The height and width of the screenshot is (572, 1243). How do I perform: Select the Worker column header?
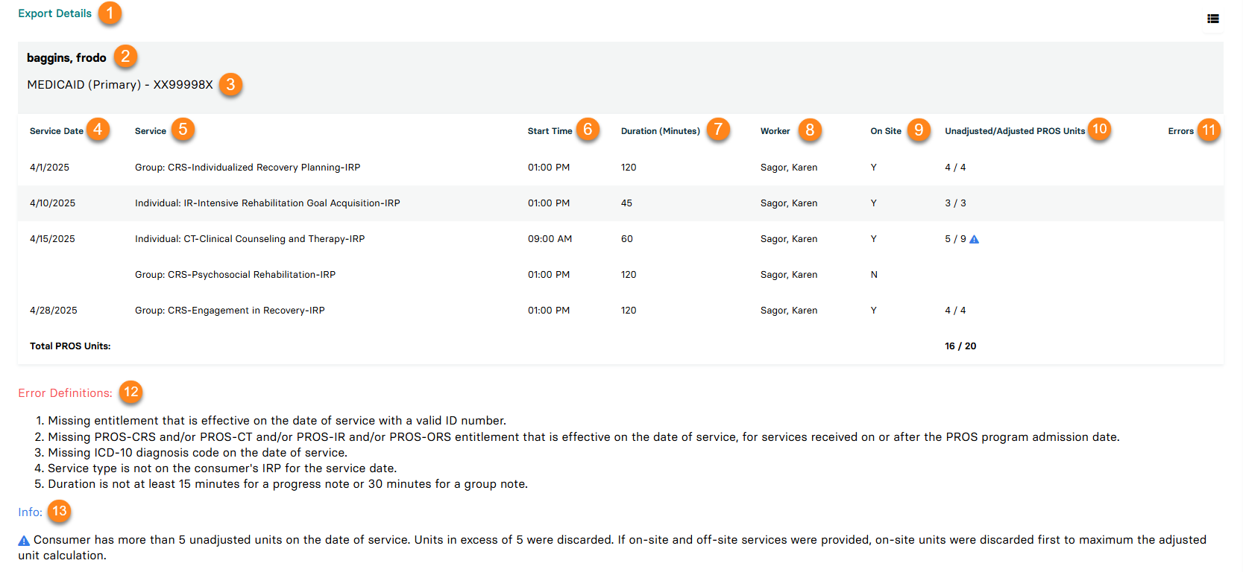point(775,131)
